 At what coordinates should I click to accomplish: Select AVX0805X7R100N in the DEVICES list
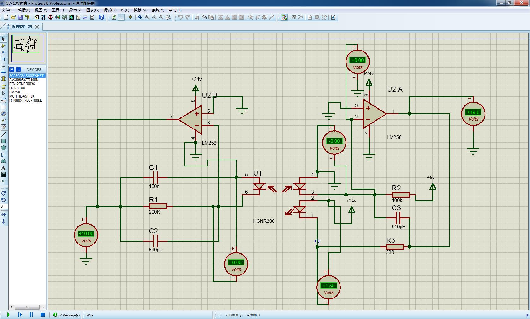click(27, 80)
